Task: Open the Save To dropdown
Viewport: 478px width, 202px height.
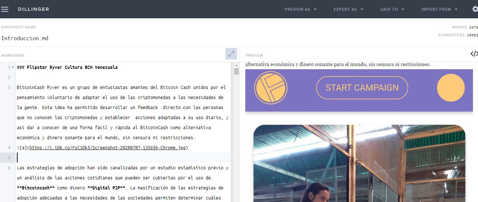Action: coord(392,9)
